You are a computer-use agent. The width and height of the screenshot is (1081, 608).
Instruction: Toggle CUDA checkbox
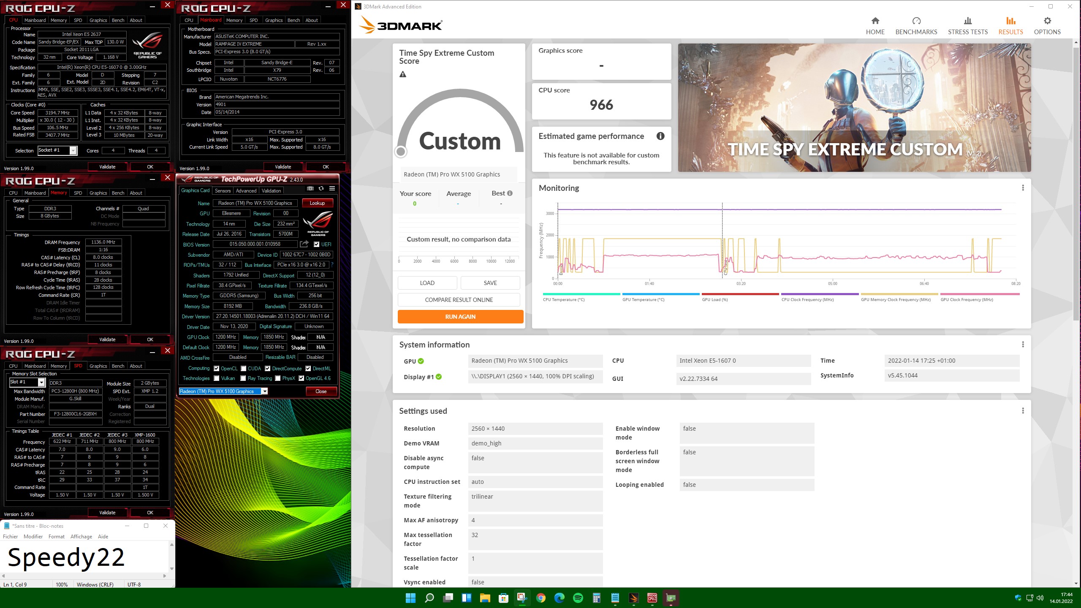[243, 368]
